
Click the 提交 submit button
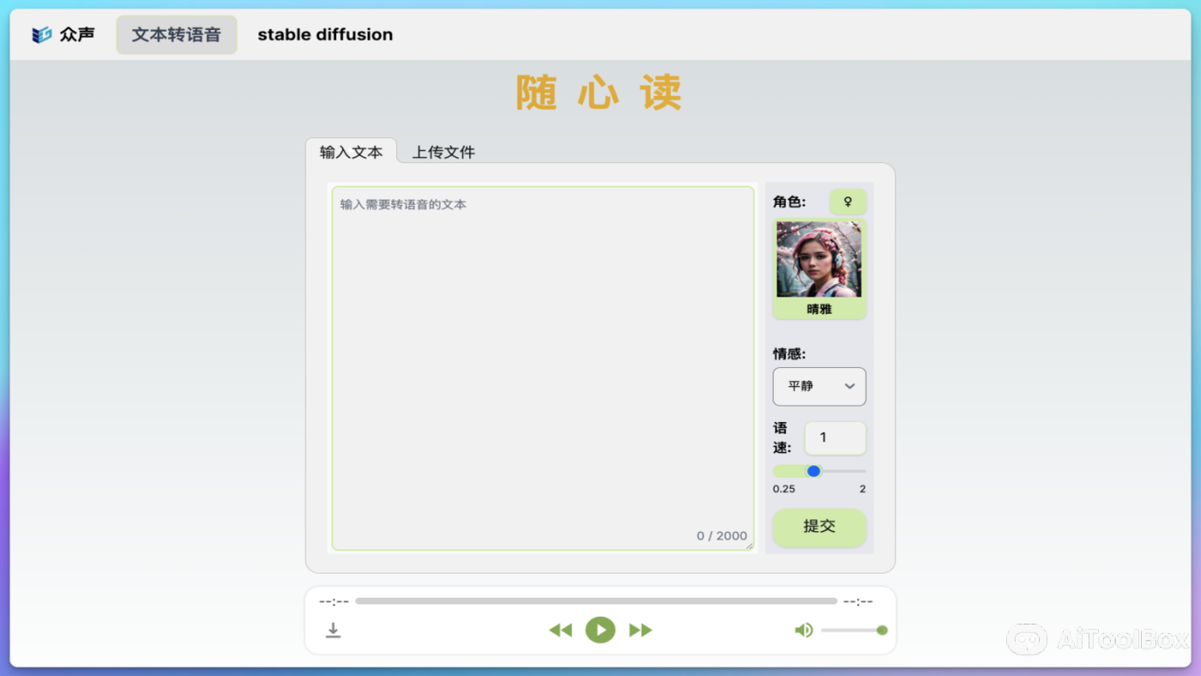point(819,527)
